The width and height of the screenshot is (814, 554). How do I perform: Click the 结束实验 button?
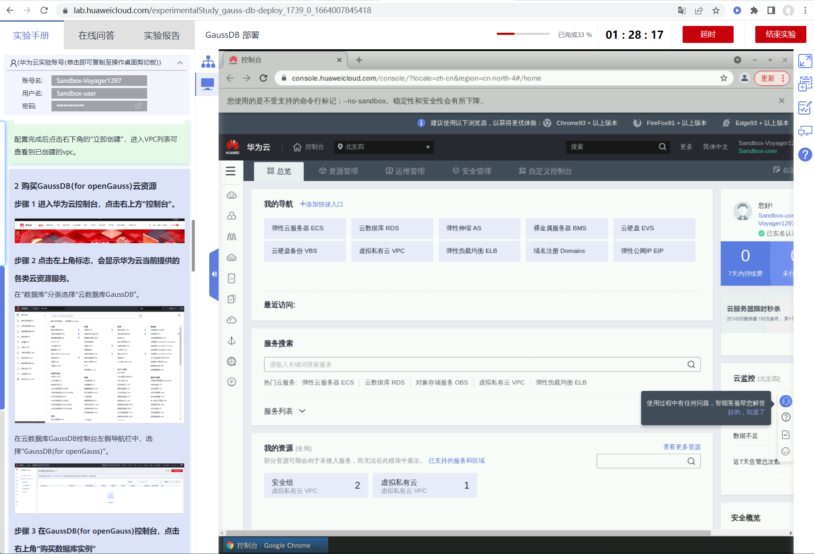click(780, 34)
